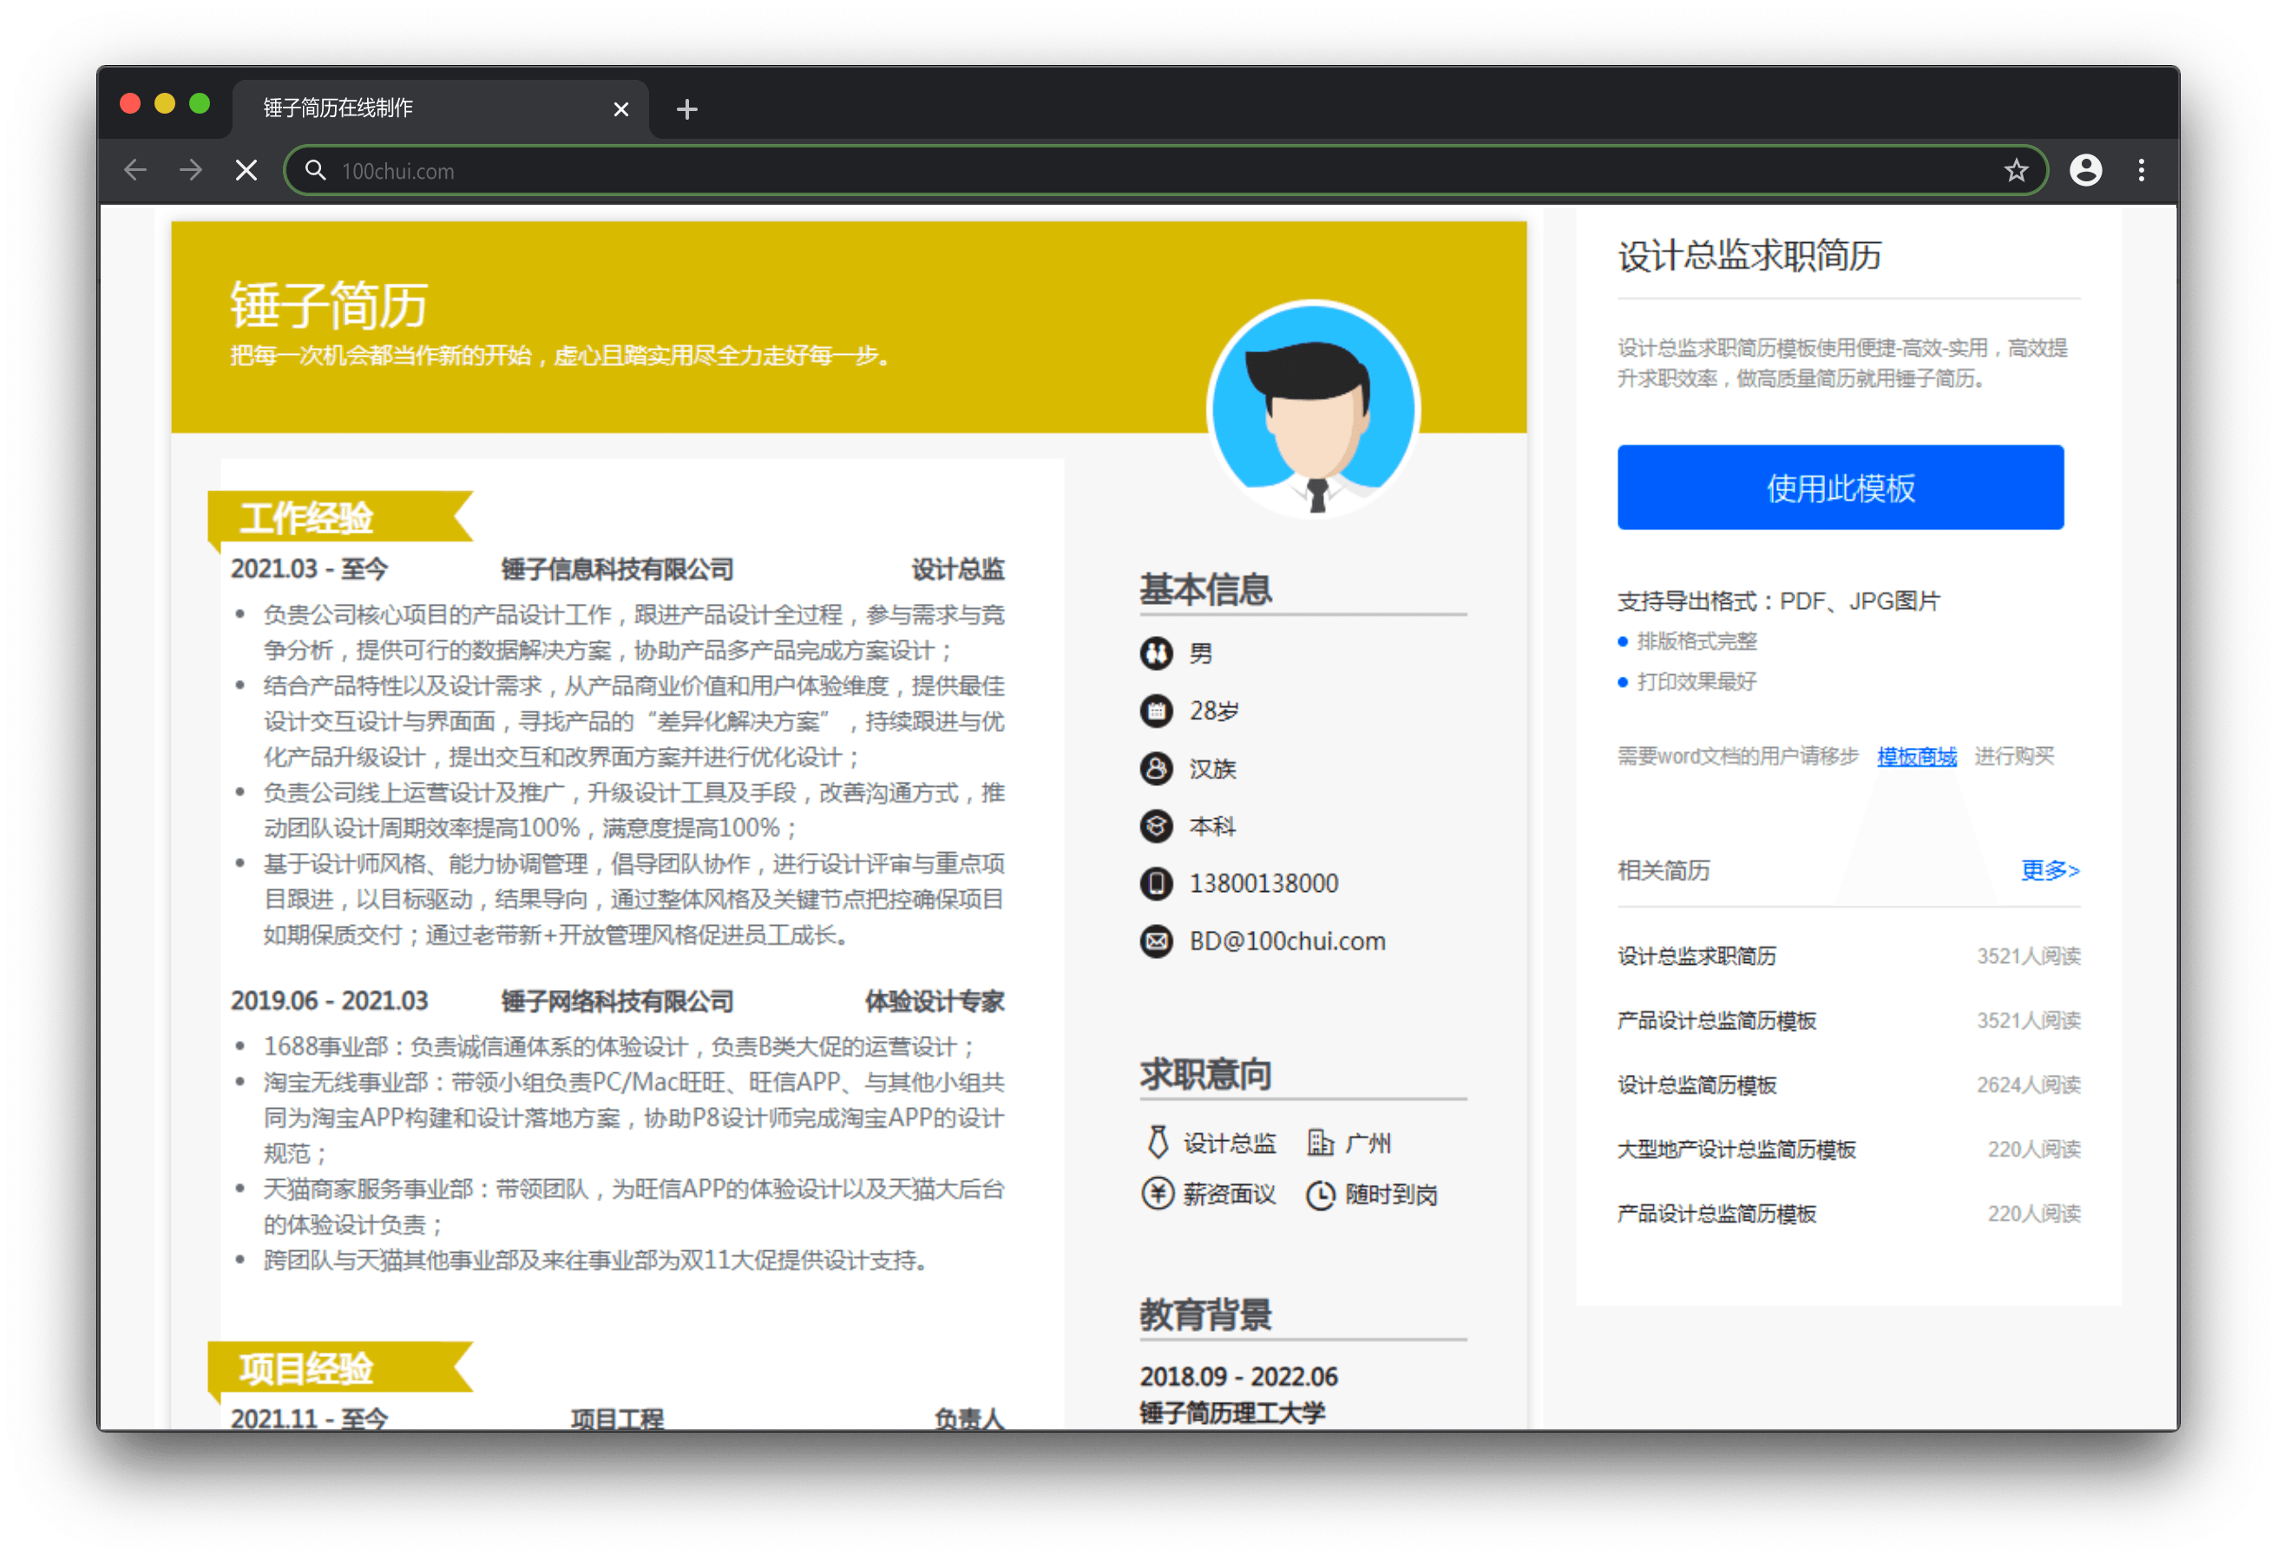Open 设计总监求职简历 related resume
The width and height of the screenshot is (2277, 1560).
click(x=1696, y=955)
